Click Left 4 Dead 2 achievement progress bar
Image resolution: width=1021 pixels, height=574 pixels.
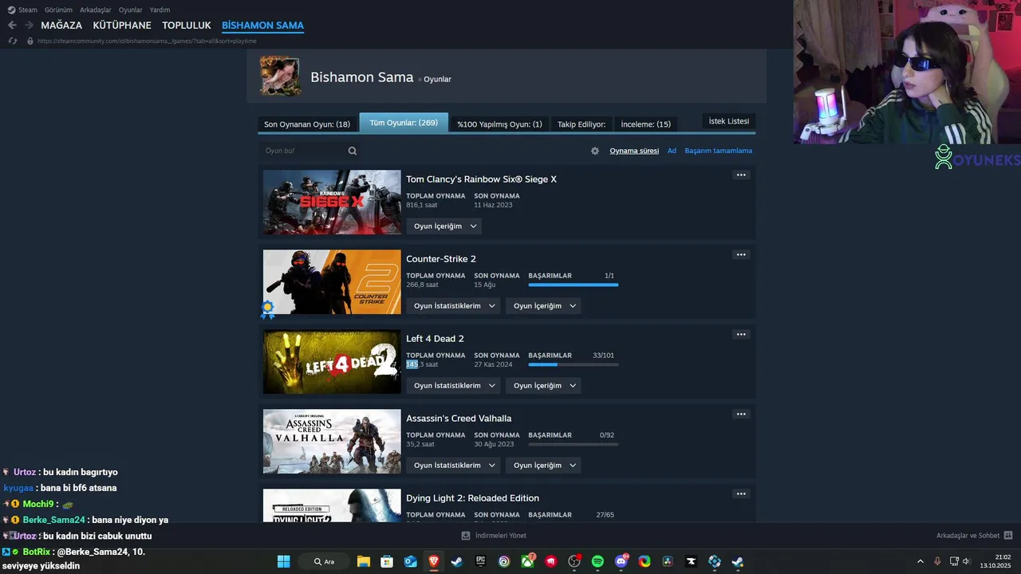pos(574,364)
